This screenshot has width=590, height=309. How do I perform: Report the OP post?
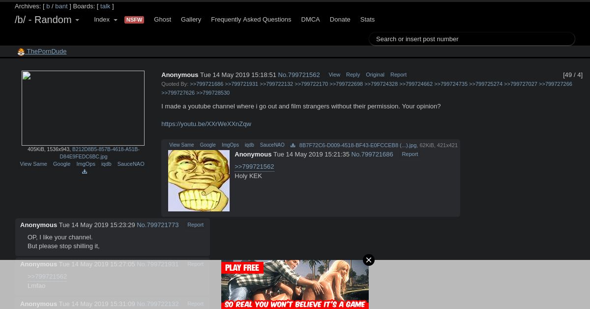click(398, 75)
